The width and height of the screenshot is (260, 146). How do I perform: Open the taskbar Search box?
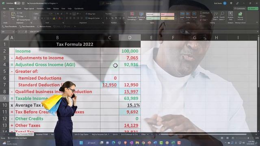[x=91, y=143]
